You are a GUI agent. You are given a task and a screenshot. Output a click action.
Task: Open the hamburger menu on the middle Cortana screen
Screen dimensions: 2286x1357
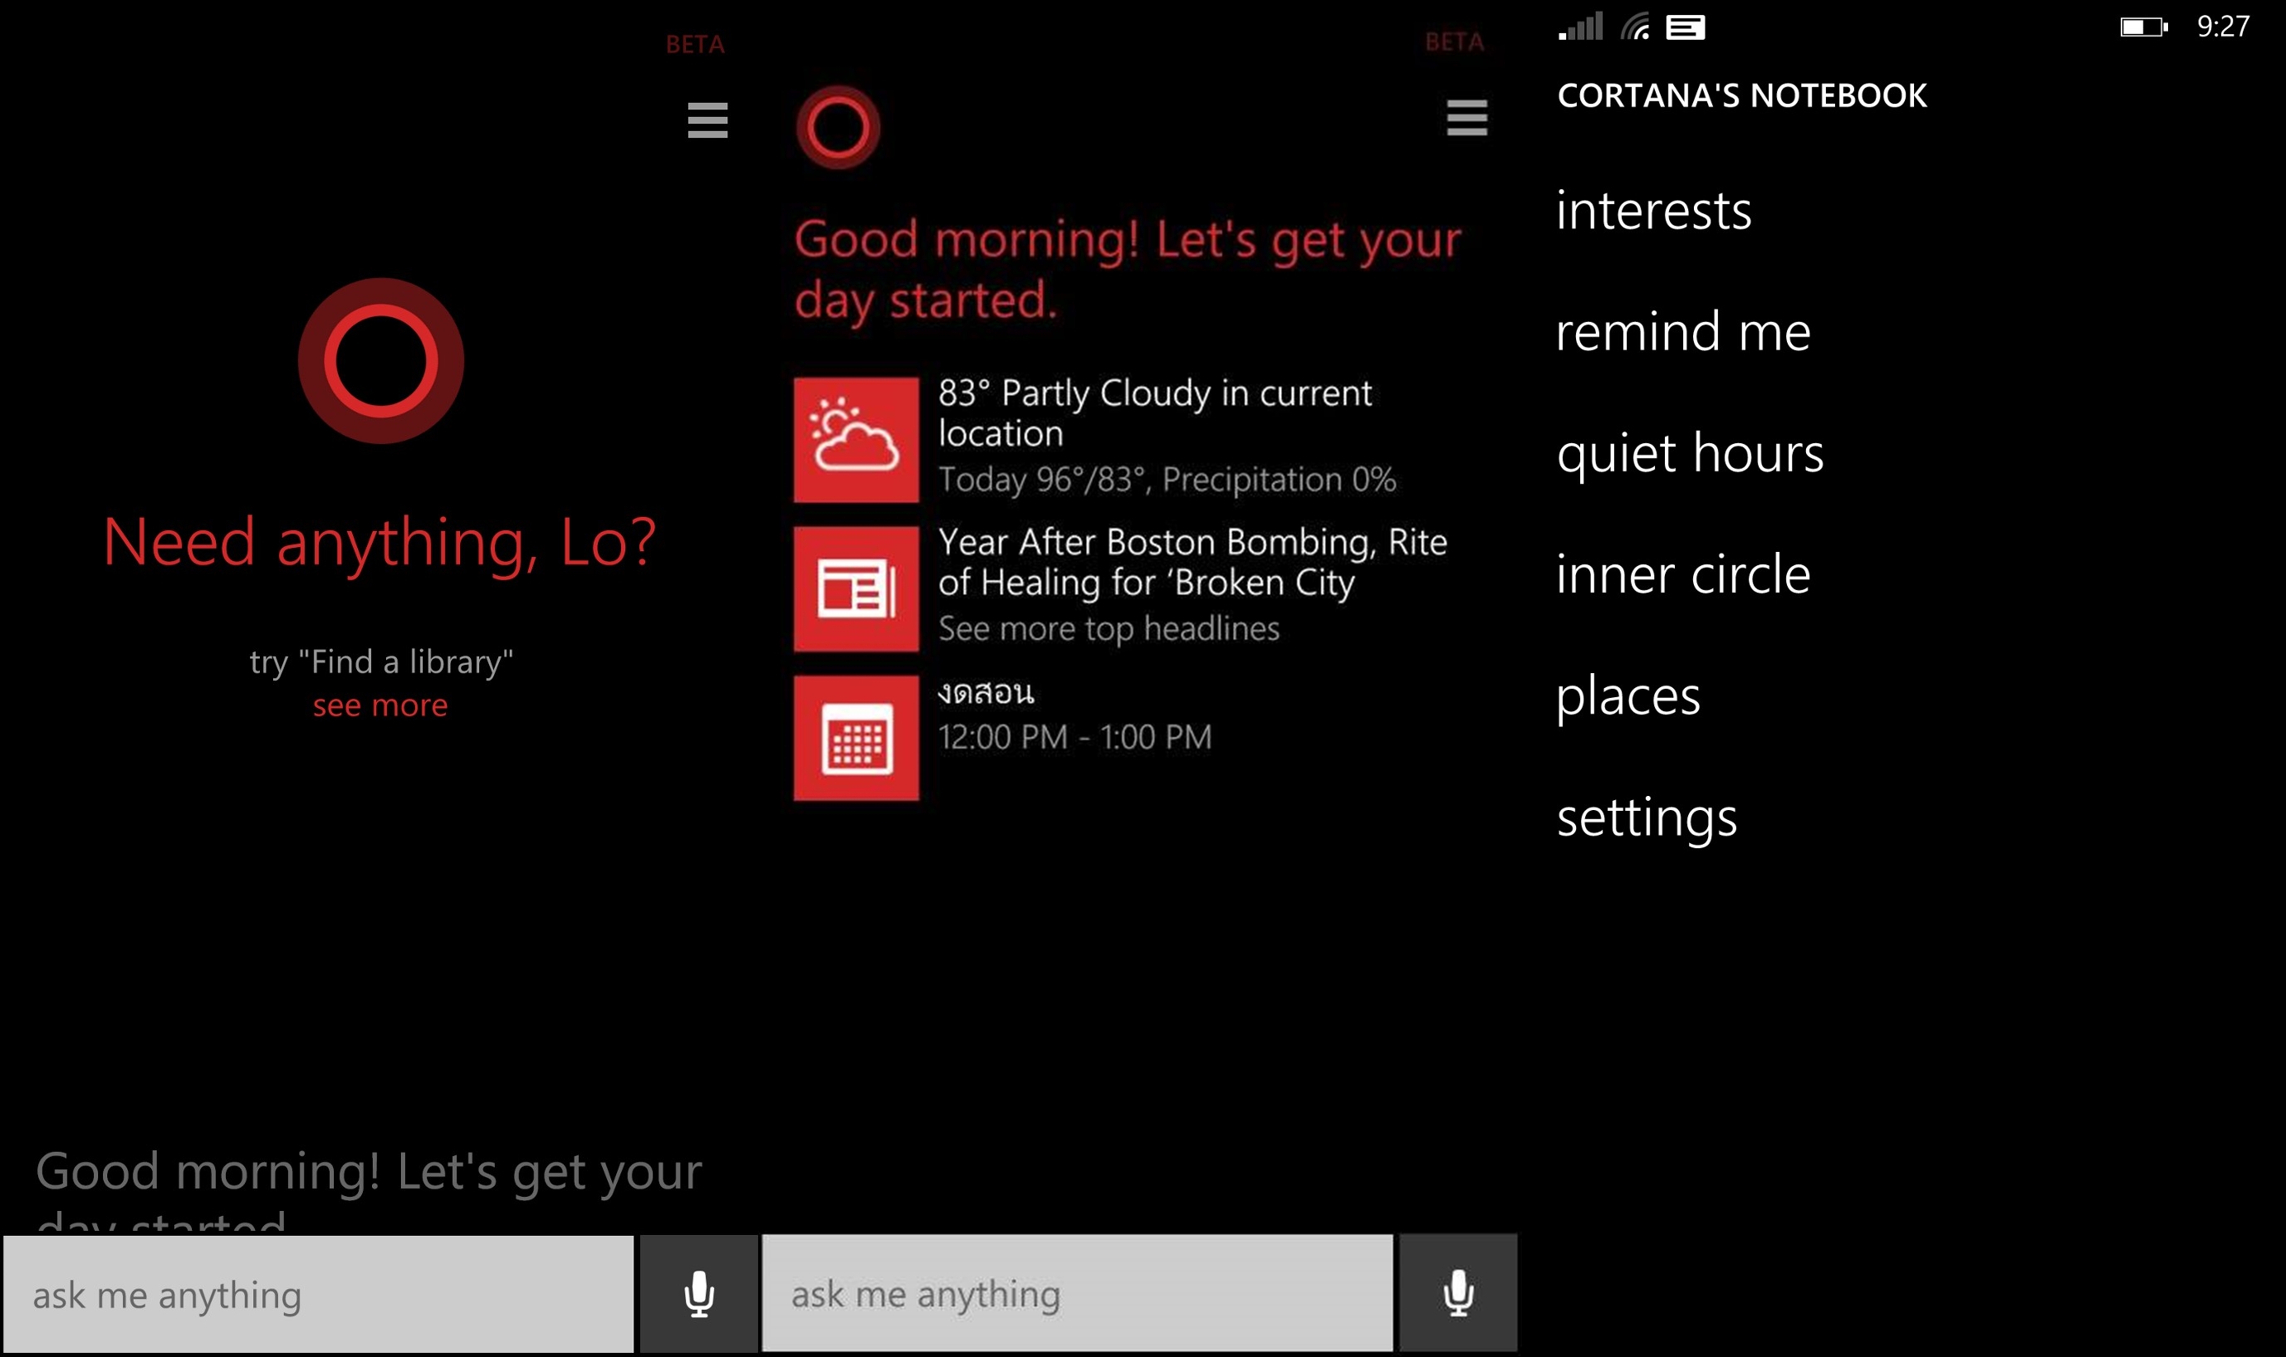1466,118
